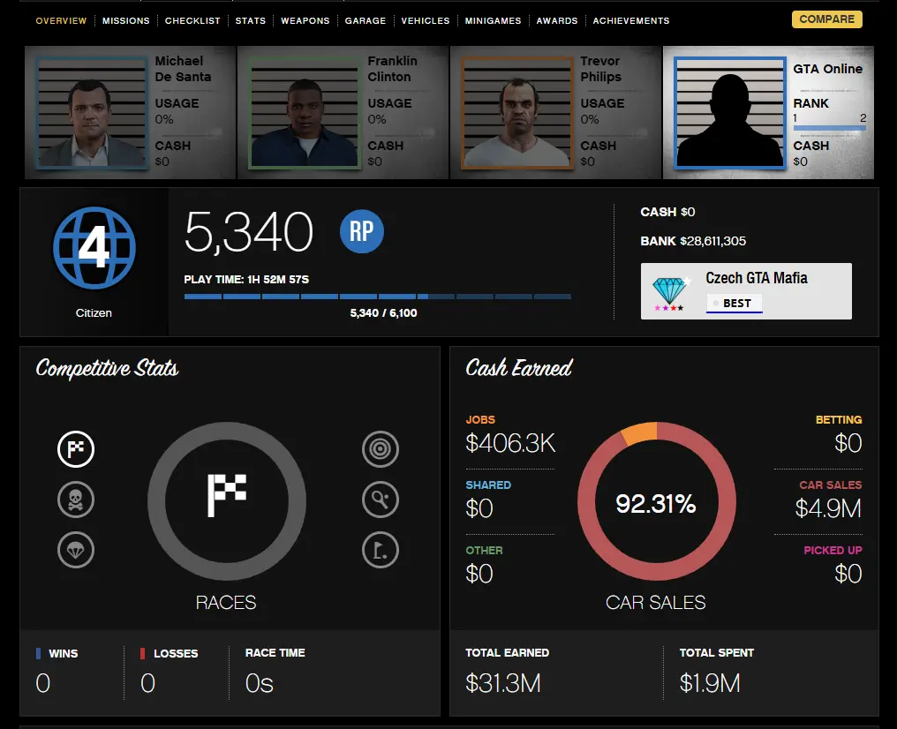
Task: Click the GTA Online rank progress bar
Action: 830,129
